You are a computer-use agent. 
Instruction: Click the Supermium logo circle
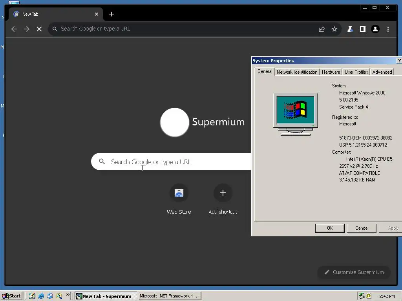click(x=175, y=122)
